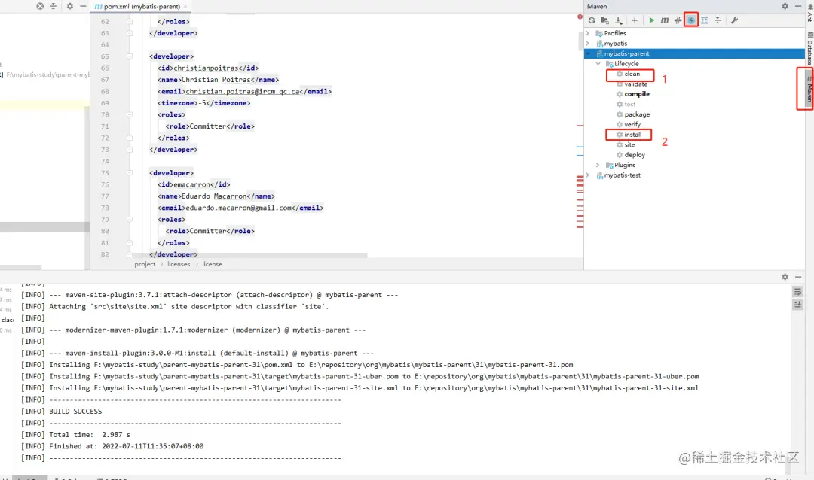Collapse all nodes in Maven tree

tap(718, 20)
